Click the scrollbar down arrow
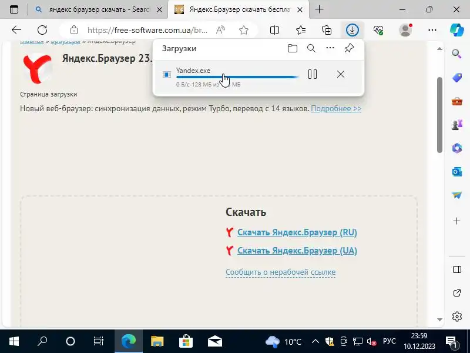This screenshot has width=470, height=353. click(439, 319)
